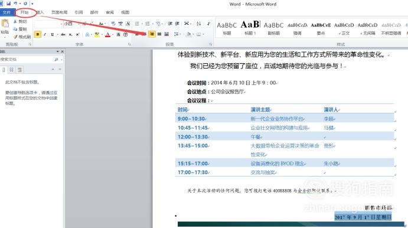The width and height of the screenshot is (408, 228).
Task: Toggle Underline formatting
Action: (x=52, y=34)
